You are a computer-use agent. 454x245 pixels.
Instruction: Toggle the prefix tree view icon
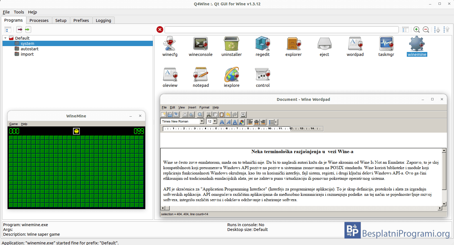(8, 30)
